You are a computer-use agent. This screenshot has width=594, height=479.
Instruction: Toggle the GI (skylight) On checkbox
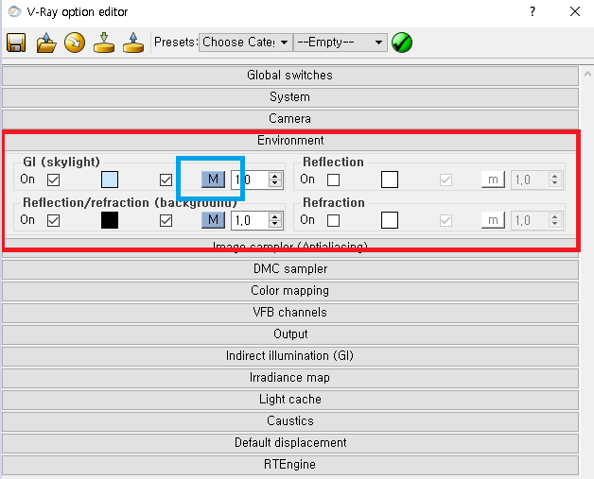(x=53, y=180)
